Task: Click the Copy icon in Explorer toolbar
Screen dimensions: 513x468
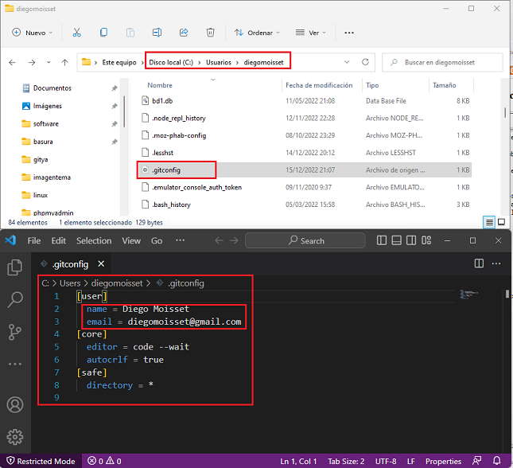Action: pos(103,33)
